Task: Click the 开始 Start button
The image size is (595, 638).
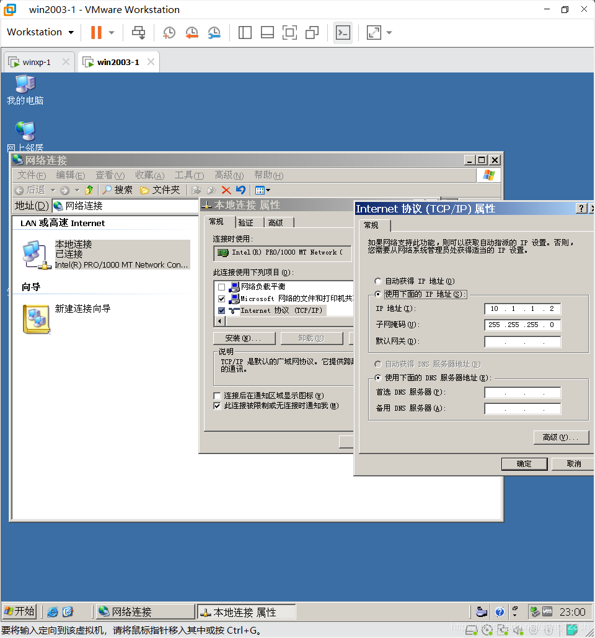Action: pyautogui.click(x=19, y=611)
